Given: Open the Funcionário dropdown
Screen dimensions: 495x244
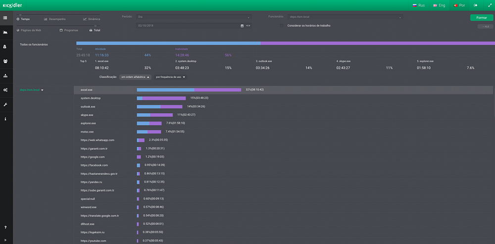Looking at the screenshot, I should (x=346, y=17).
